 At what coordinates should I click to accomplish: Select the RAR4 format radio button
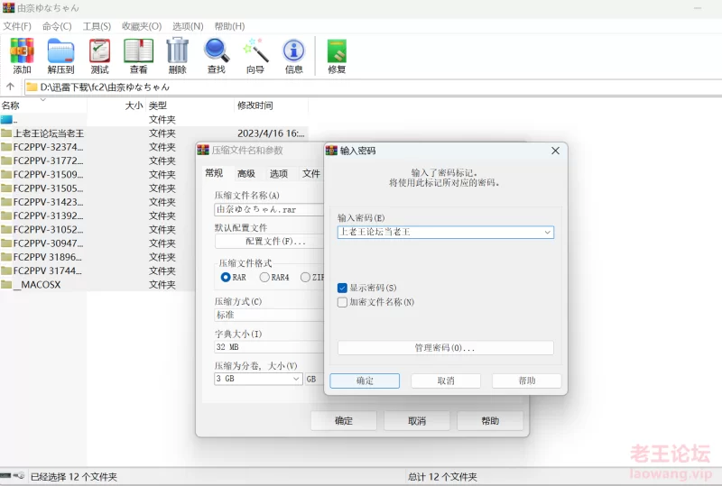264,278
